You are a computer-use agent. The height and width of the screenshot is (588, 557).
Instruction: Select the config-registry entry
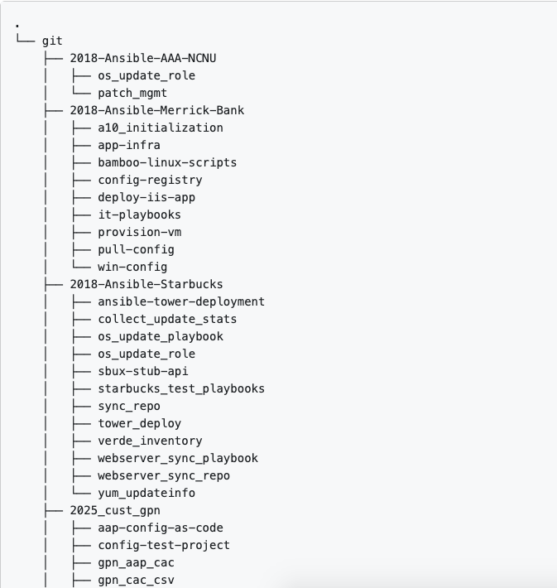click(x=150, y=180)
